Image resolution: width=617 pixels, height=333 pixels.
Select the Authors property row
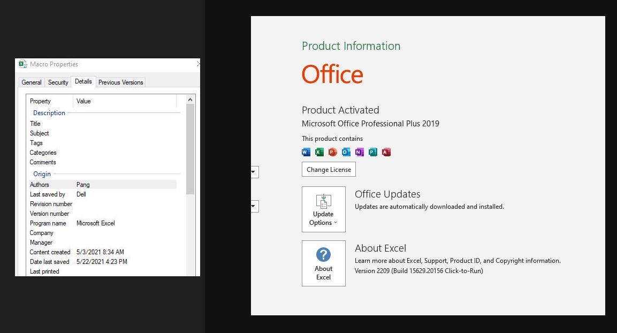tap(102, 185)
